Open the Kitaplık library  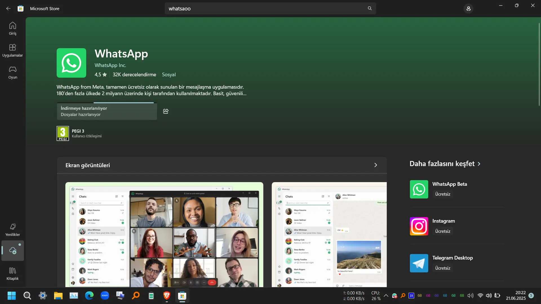(13, 274)
